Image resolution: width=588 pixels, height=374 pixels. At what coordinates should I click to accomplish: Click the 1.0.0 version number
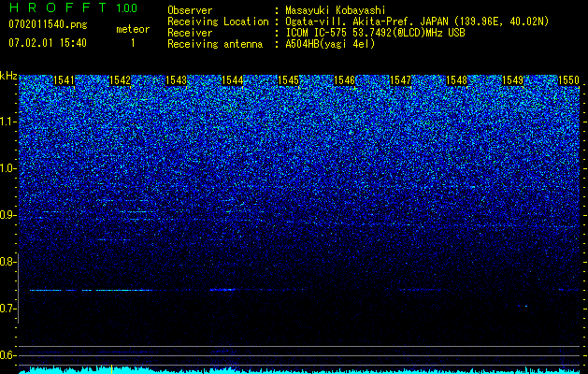click(x=127, y=8)
